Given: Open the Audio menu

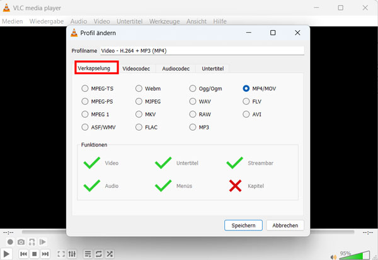Looking at the screenshot, I should click(x=79, y=21).
